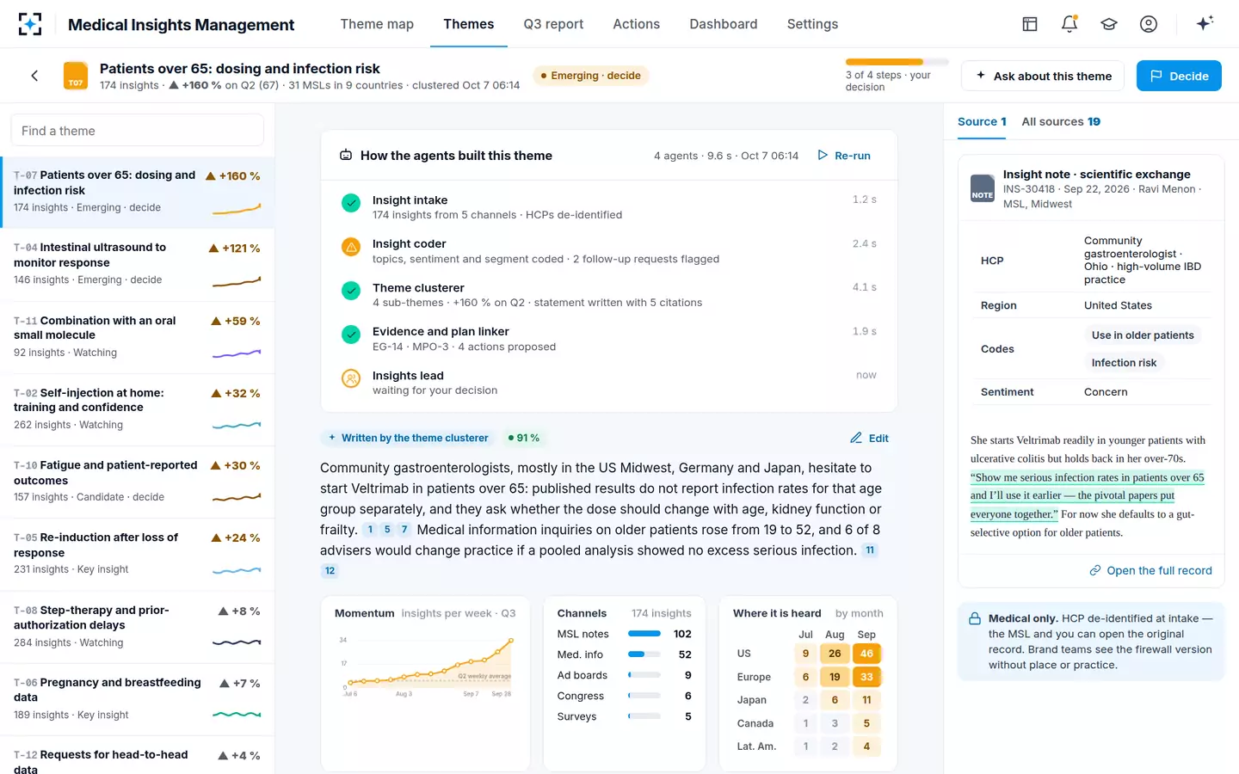1239x774 pixels.
Task: Edit the theme statement
Action: tap(869, 438)
